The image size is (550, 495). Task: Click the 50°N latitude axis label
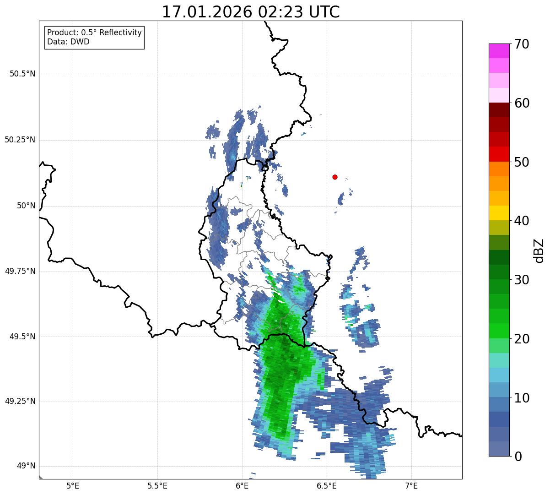[x=26, y=206]
